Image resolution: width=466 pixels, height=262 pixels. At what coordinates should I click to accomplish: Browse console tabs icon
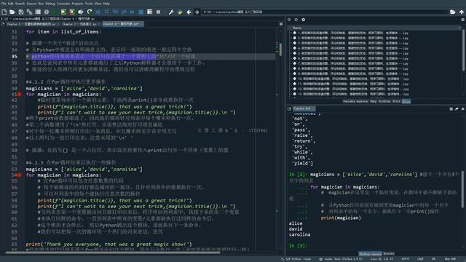[x=289, y=109]
